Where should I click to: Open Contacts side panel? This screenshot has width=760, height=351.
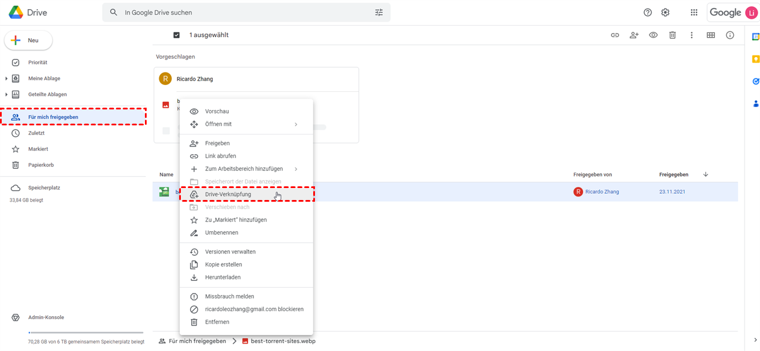755,104
